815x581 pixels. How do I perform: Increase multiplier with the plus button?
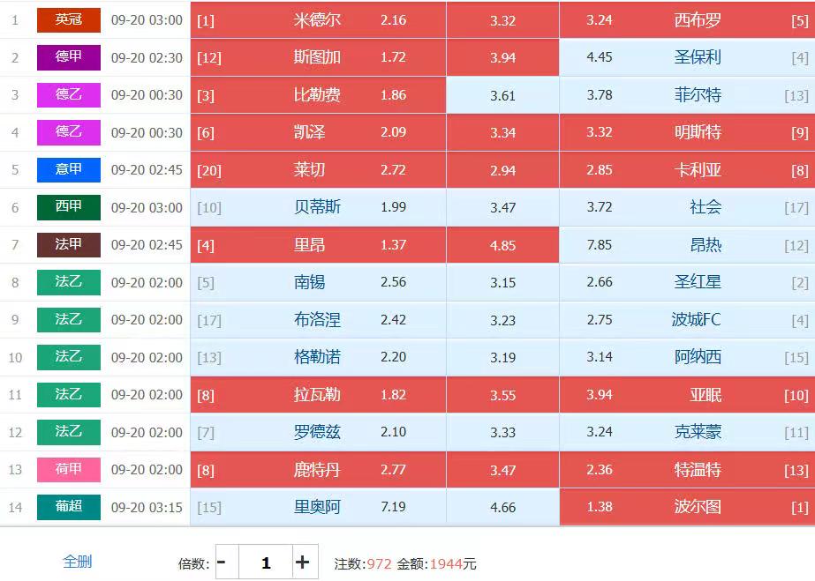point(306,562)
